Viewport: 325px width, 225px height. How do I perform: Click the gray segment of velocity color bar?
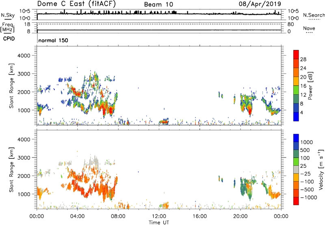click(296, 169)
